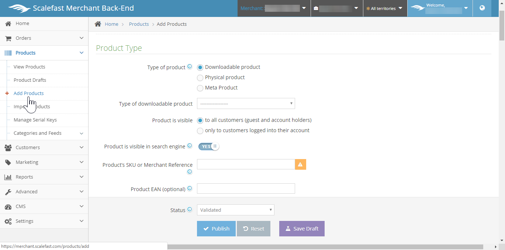This screenshot has height=250, width=505.
Task: Click the globe icon in the header
Action: pyautogui.click(x=482, y=8)
